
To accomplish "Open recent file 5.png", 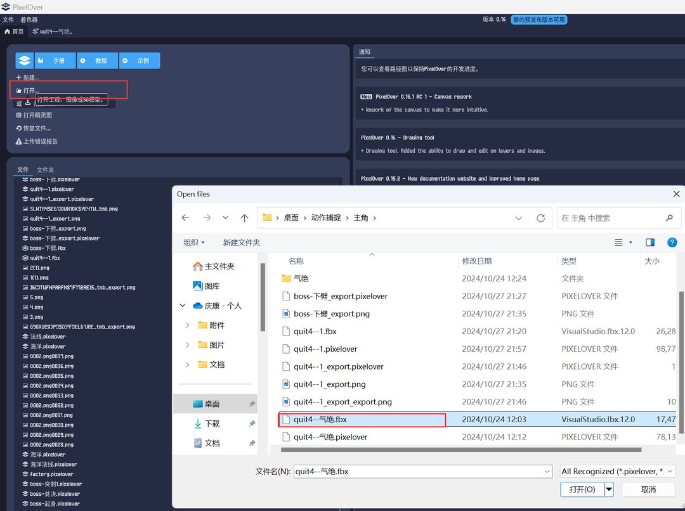I will pyautogui.click(x=33, y=297).
